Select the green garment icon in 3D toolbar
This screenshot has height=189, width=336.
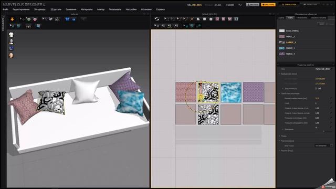coord(28,19)
